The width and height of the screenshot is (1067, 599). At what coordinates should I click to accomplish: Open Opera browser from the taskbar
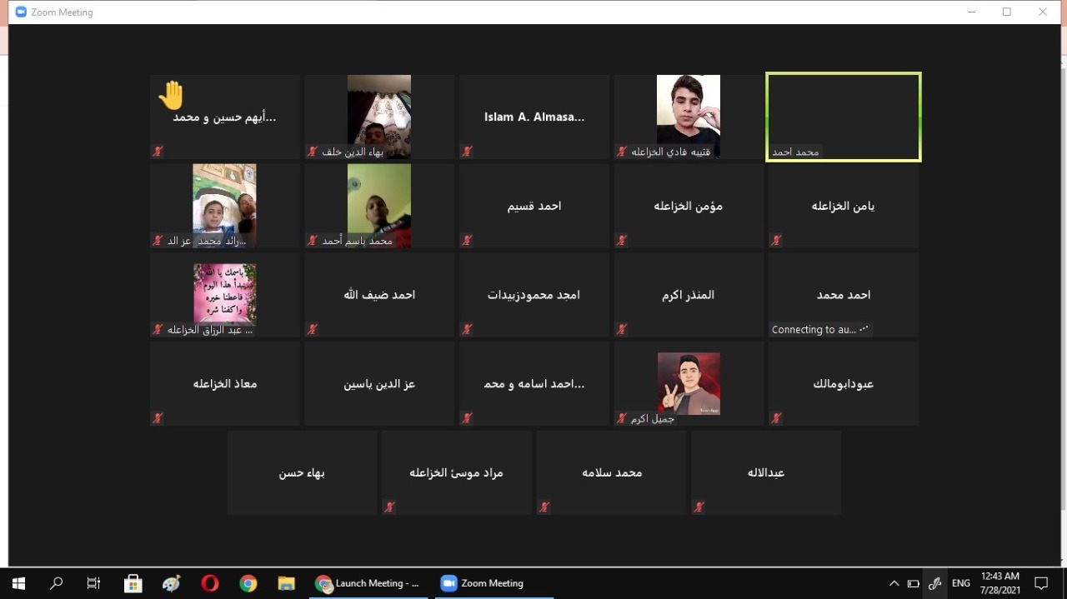(x=210, y=583)
